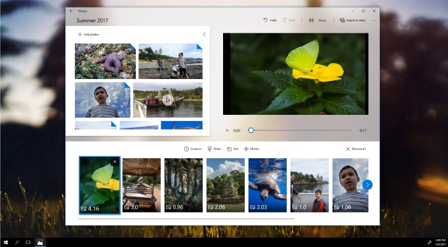Click the storyboard horizontal scrollbar
Image resolution: width=448 pixels, height=247 pixels.
tap(186, 219)
